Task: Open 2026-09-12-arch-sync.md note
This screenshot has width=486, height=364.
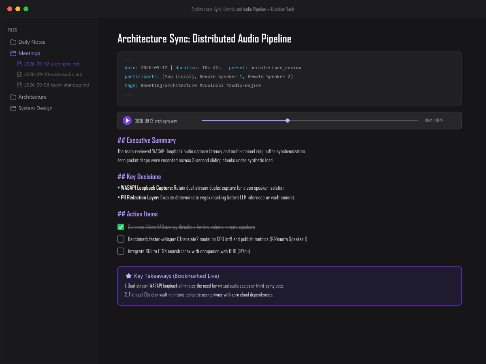Action: tap(52, 64)
